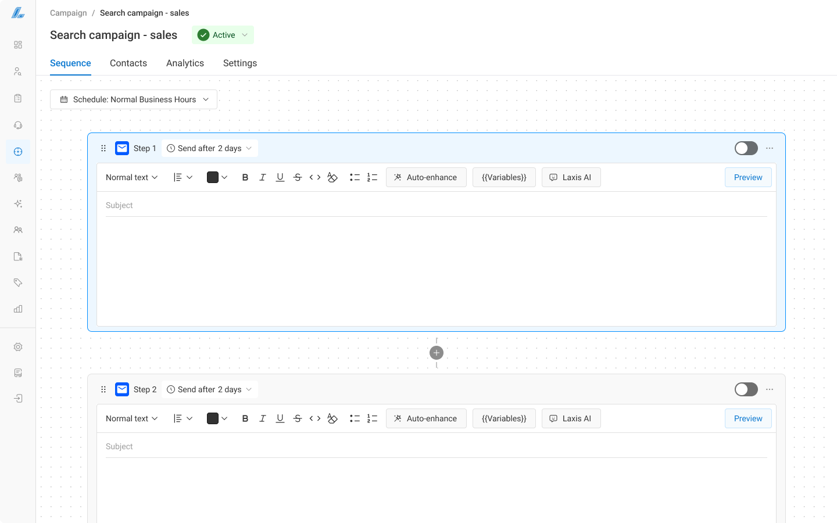The height and width of the screenshot is (523, 837).
Task: Click numbered list icon in Step 2
Action: (373, 418)
